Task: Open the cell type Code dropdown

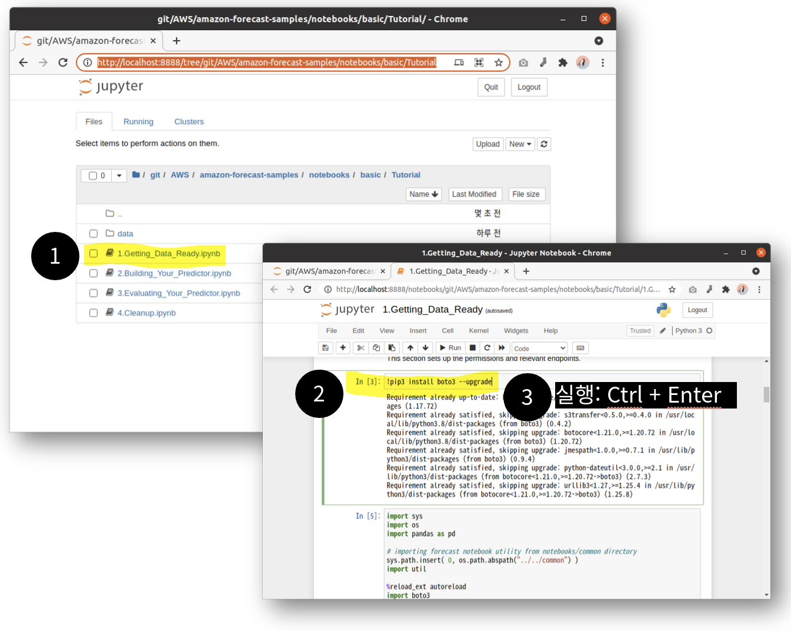Action: coord(539,348)
